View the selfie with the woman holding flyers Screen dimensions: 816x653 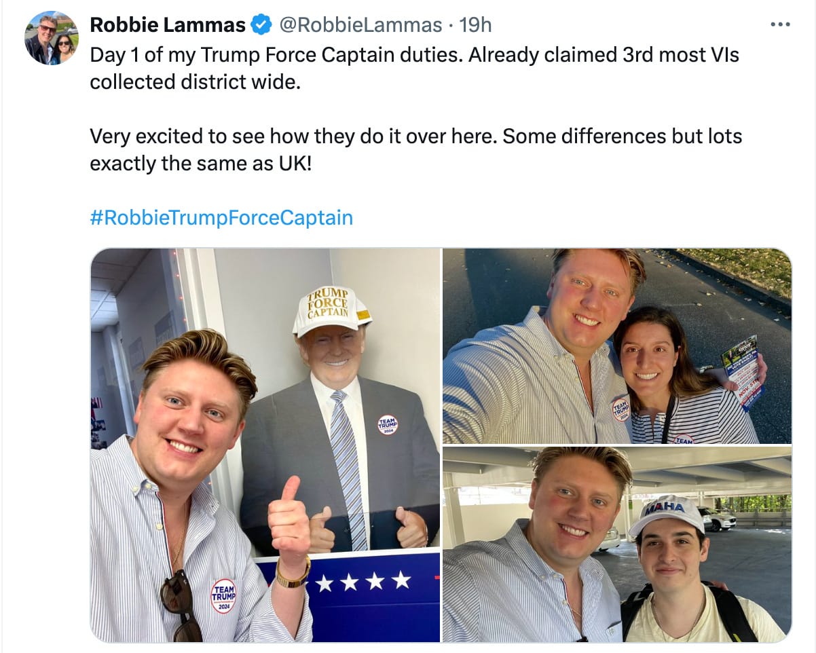(x=616, y=346)
